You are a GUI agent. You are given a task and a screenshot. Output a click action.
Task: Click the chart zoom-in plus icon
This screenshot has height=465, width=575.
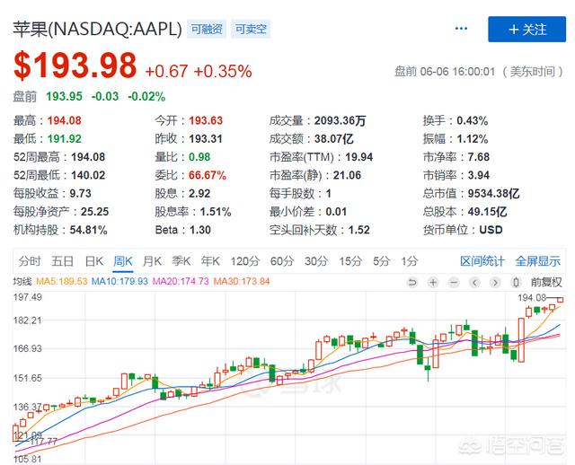[x=433, y=283]
